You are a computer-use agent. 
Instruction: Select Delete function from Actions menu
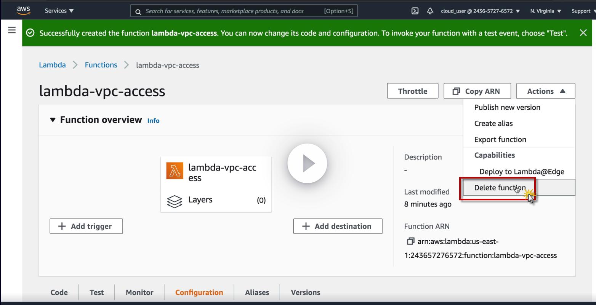coord(500,188)
